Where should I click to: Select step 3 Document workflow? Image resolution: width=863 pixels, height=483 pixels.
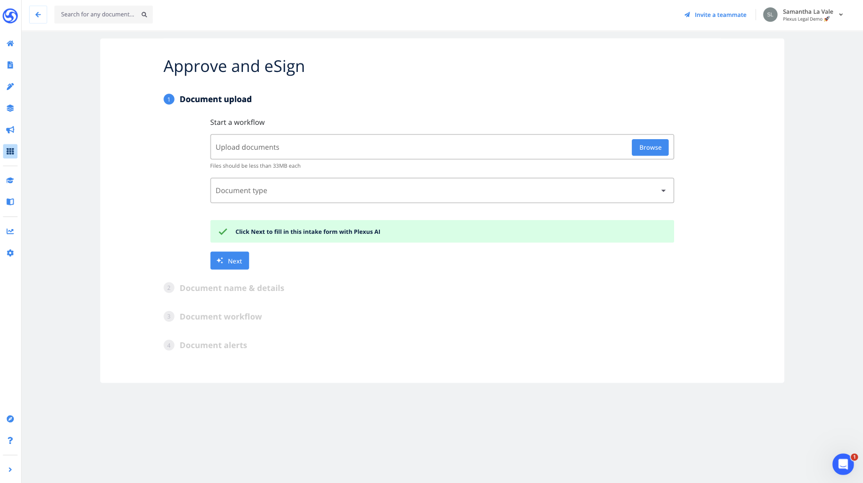point(213,316)
